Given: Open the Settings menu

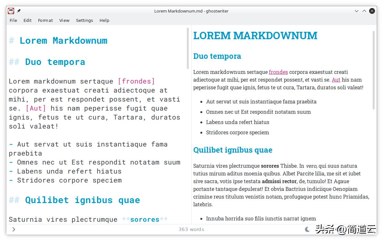Looking at the screenshot, I should 84,20.
